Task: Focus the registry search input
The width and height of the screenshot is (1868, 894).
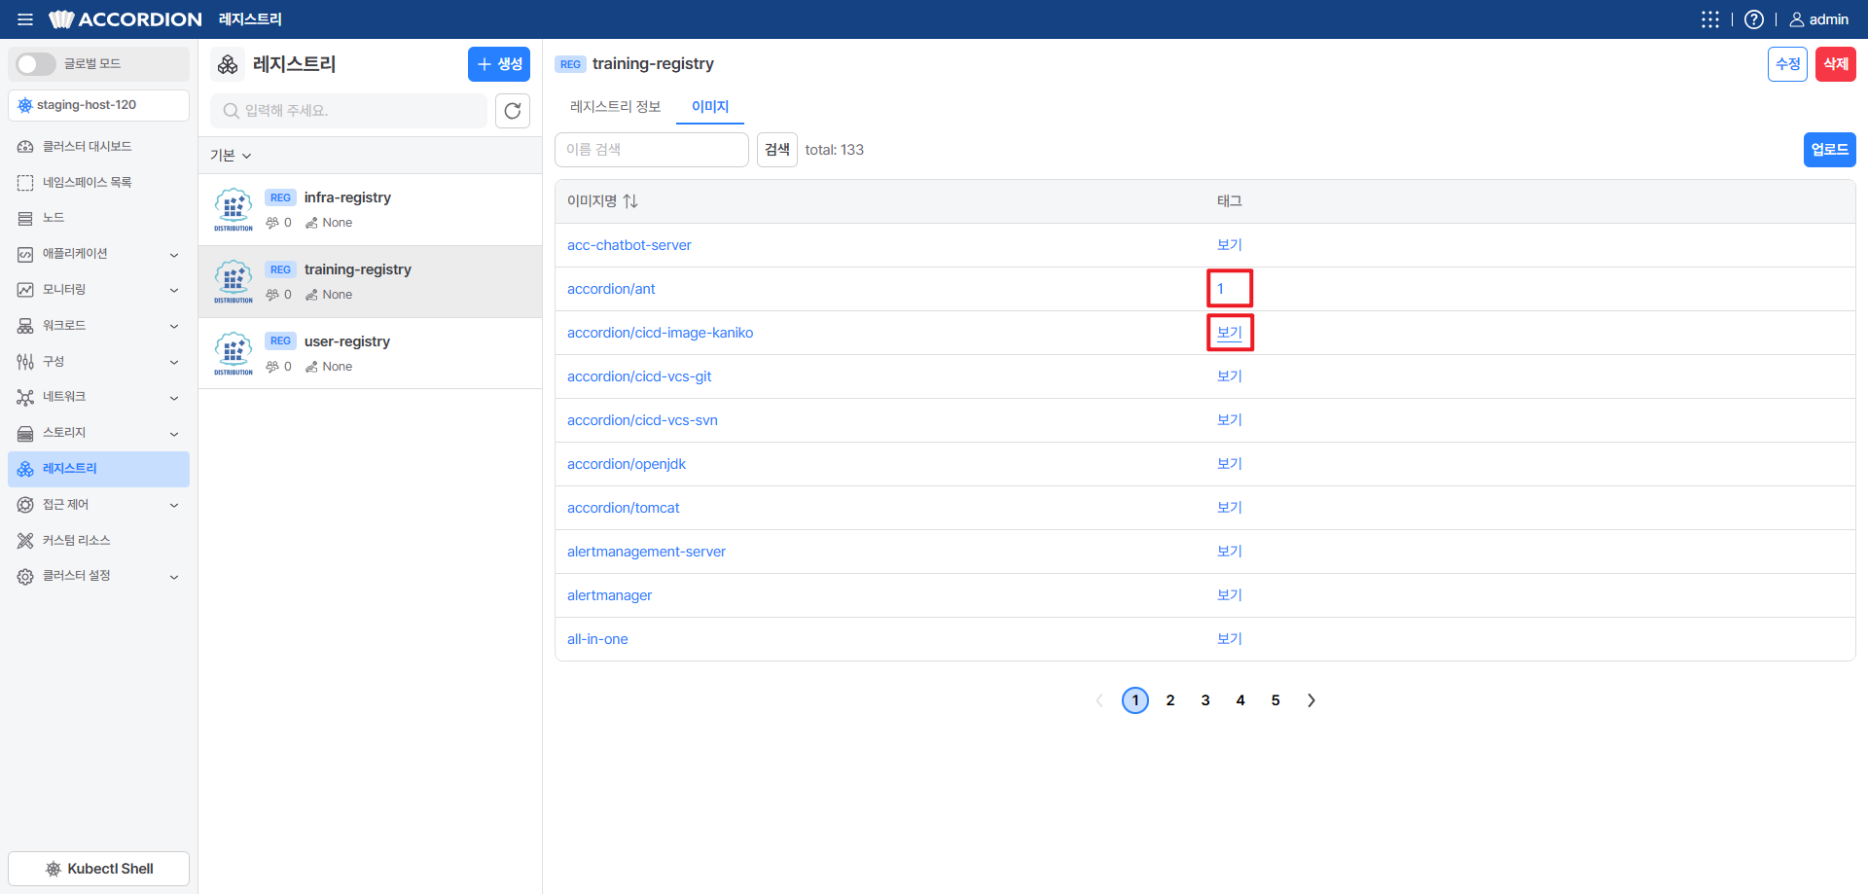Action: coord(348,111)
